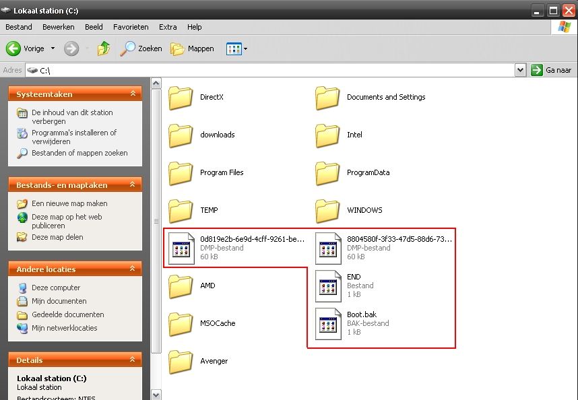Collapse the Andere locaties panel

tap(133, 269)
